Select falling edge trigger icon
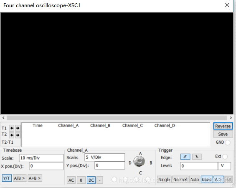The width and height of the screenshot is (236, 188). coord(197,157)
